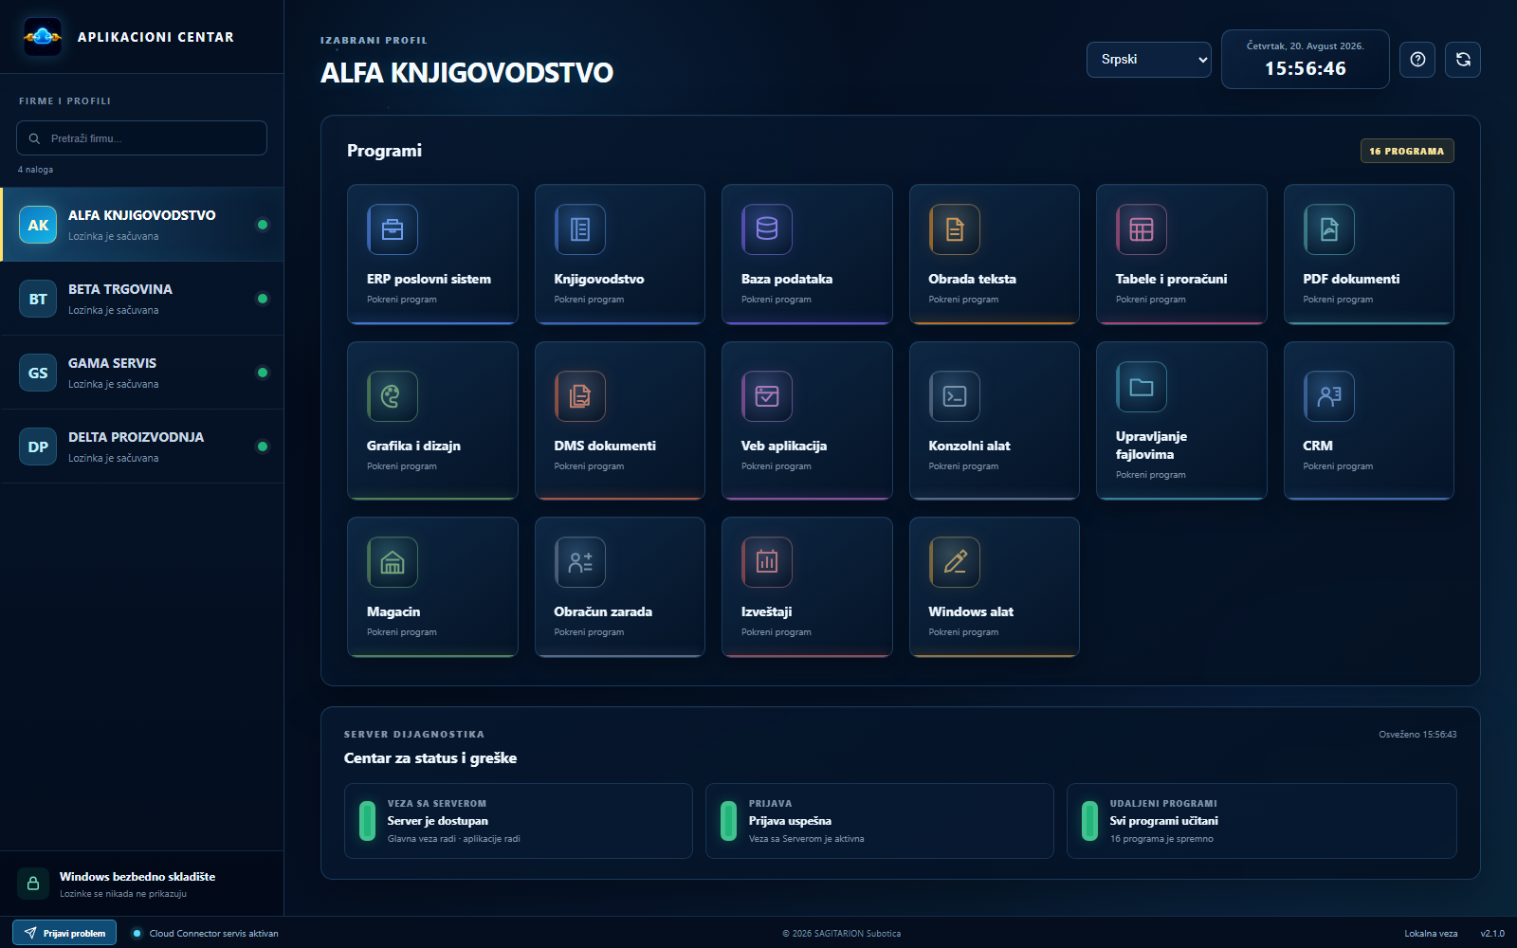The height and width of the screenshot is (948, 1517).
Task: Open the Srpski language dropdown
Action: [x=1149, y=60]
